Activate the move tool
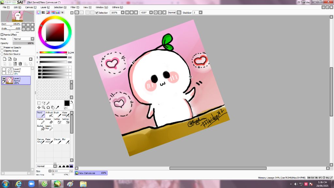 point(39,107)
